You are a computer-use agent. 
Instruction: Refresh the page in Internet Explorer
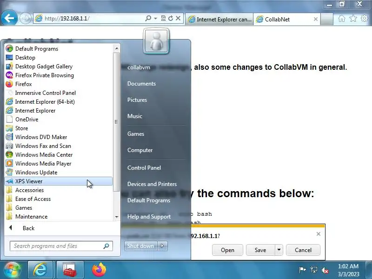170,18
